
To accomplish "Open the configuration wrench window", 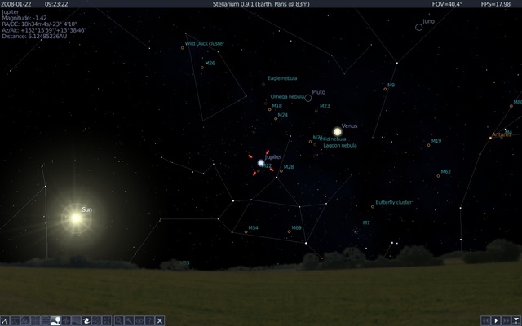I will pyautogui.click(x=129, y=320).
